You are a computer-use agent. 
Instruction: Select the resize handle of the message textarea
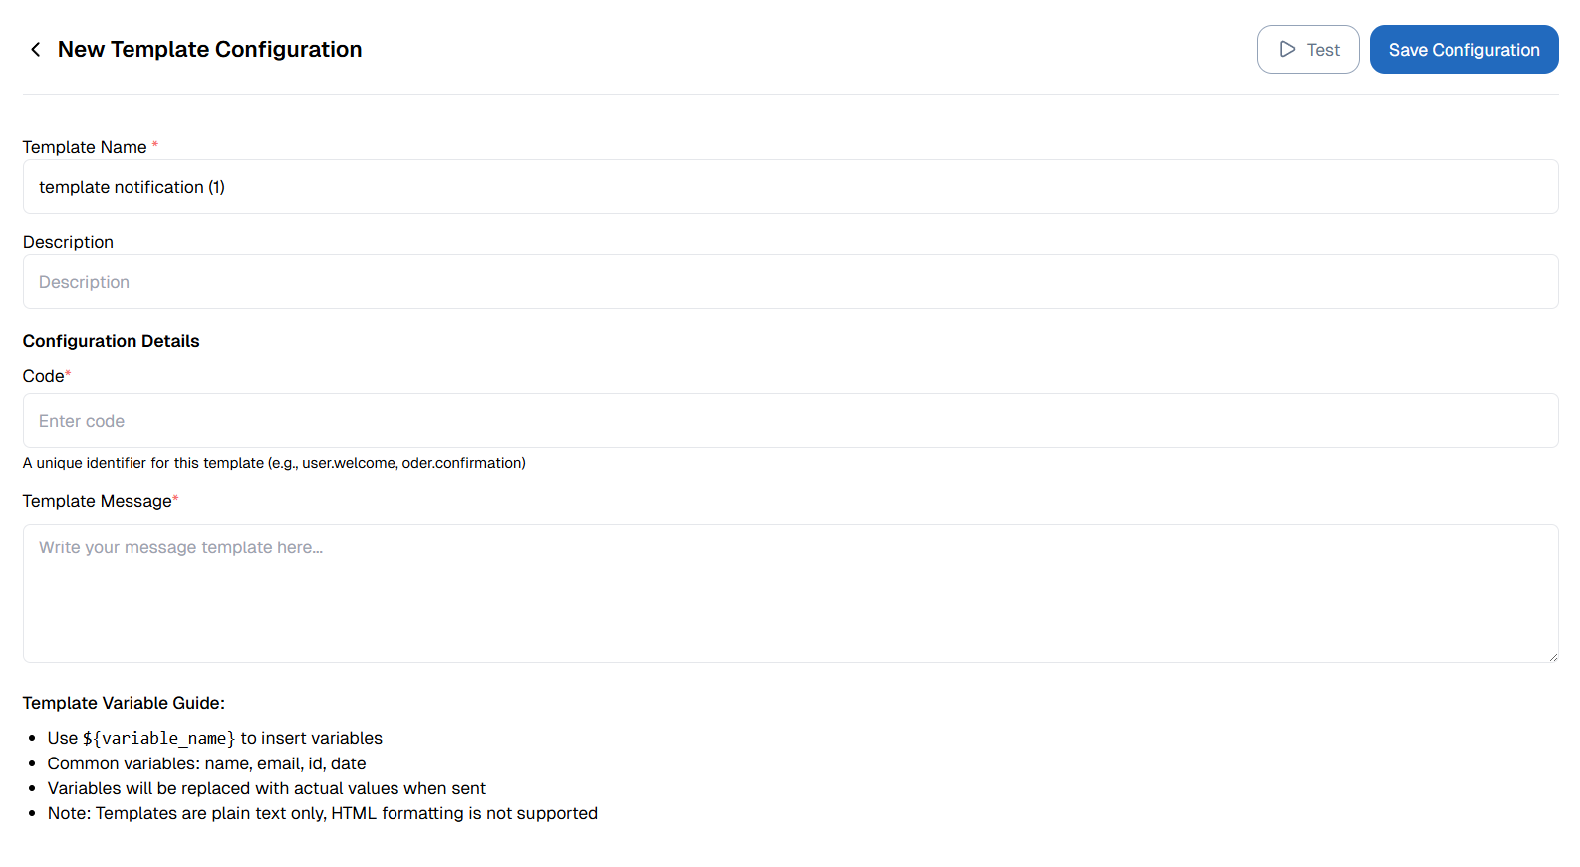coord(1550,655)
